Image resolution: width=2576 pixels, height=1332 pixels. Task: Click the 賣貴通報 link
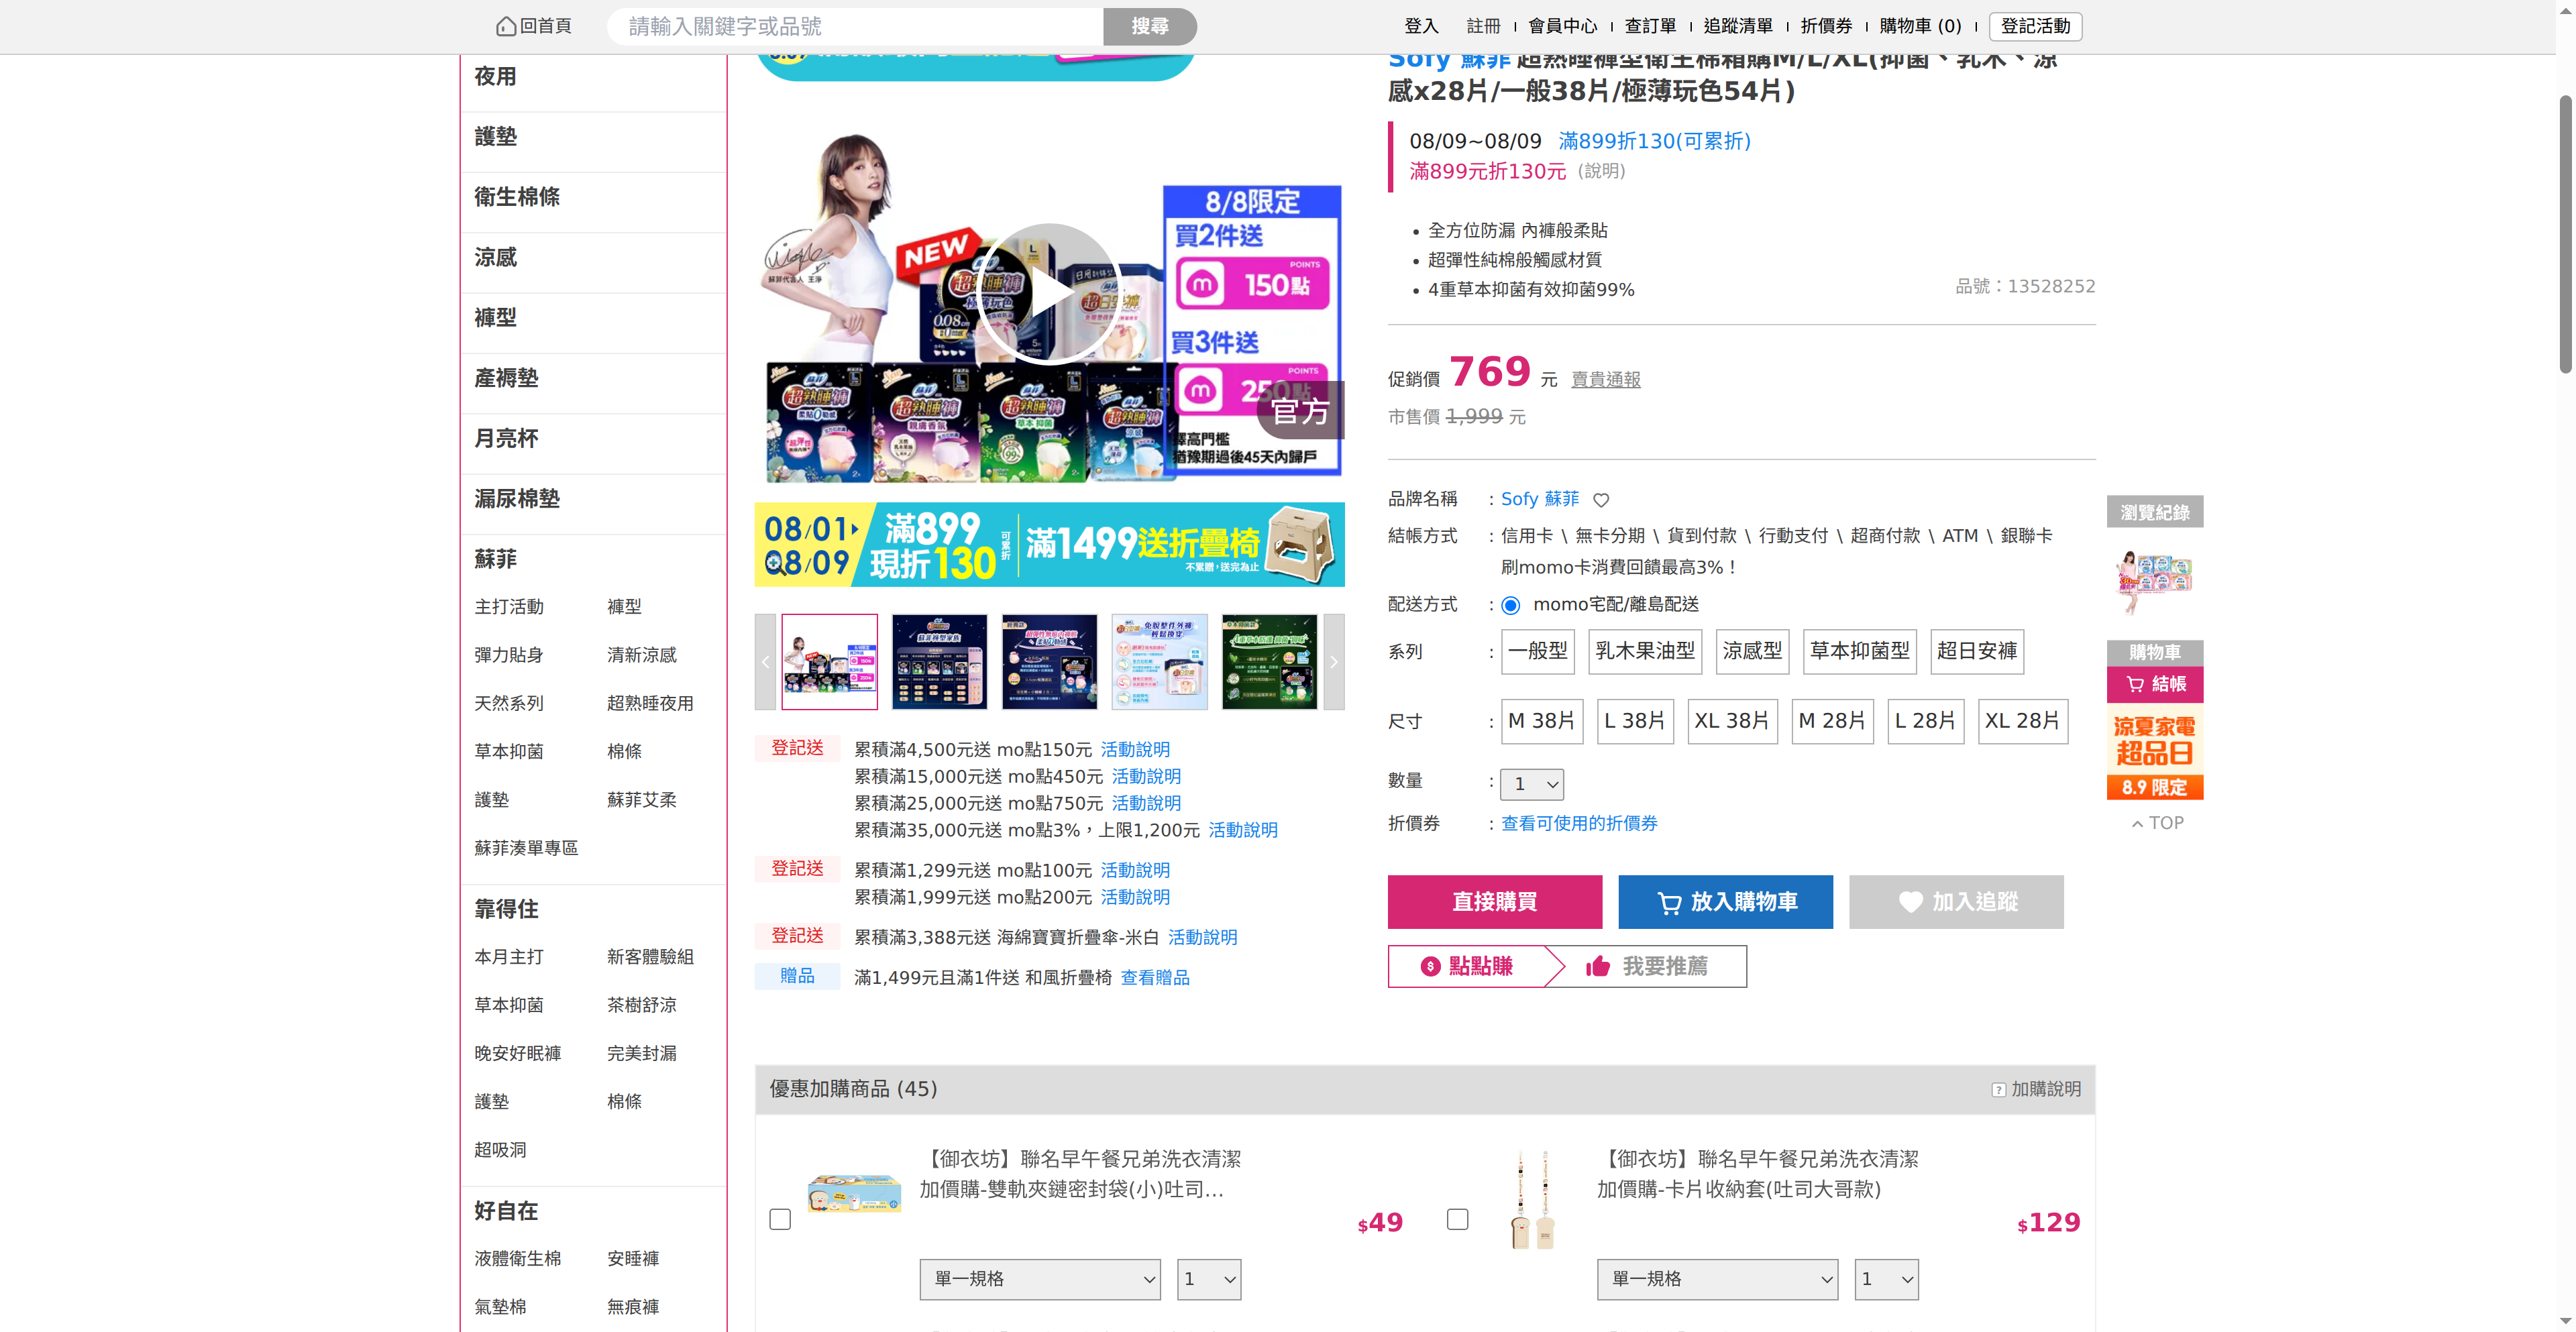click(1606, 380)
